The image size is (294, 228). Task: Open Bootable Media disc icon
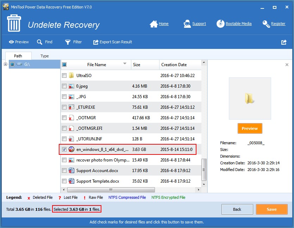point(220,24)
